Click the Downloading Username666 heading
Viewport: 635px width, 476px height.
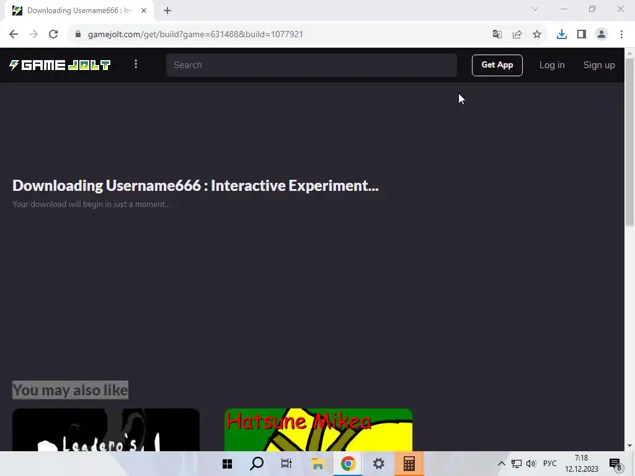pos(195,185)
